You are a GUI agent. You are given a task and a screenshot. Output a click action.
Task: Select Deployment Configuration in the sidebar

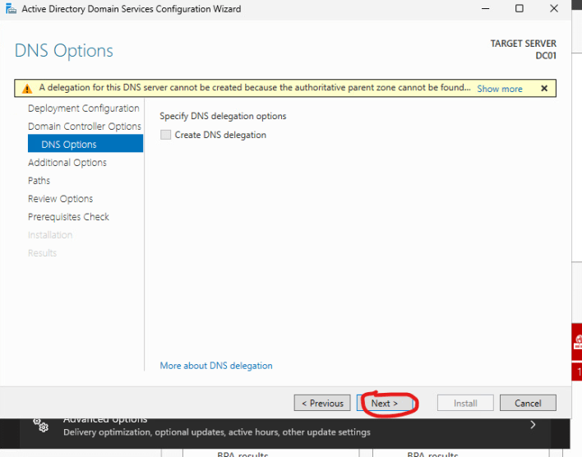(84, 108)
